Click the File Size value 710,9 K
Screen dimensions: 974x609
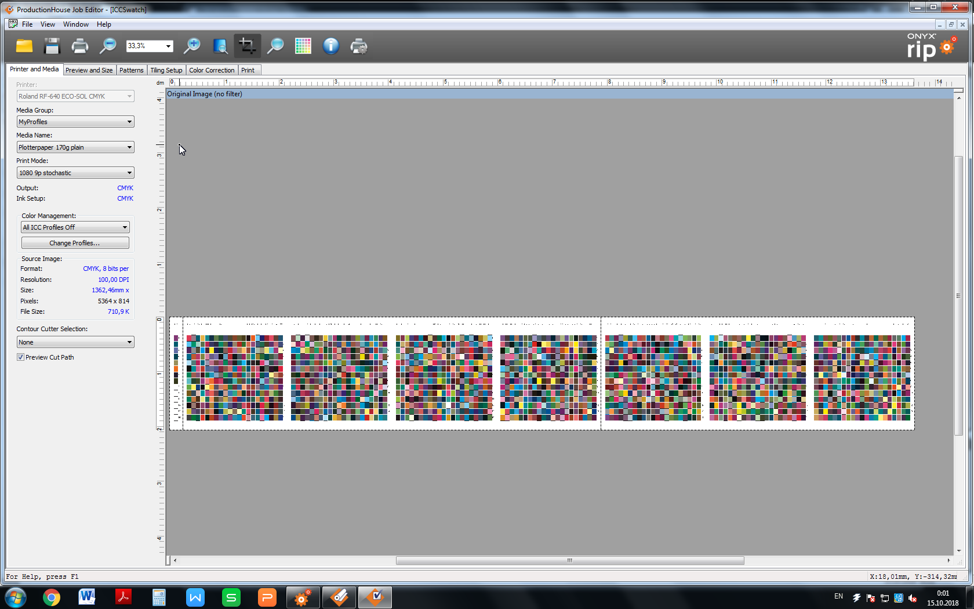tap(118, 311)
